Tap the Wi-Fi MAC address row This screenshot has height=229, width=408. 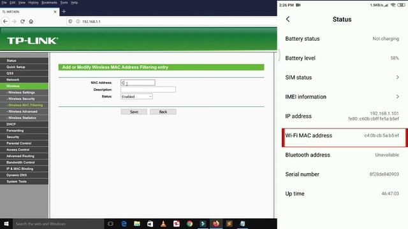[x=344, y=137]
